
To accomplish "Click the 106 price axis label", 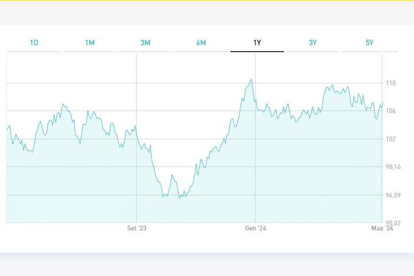I will point(391,111).
